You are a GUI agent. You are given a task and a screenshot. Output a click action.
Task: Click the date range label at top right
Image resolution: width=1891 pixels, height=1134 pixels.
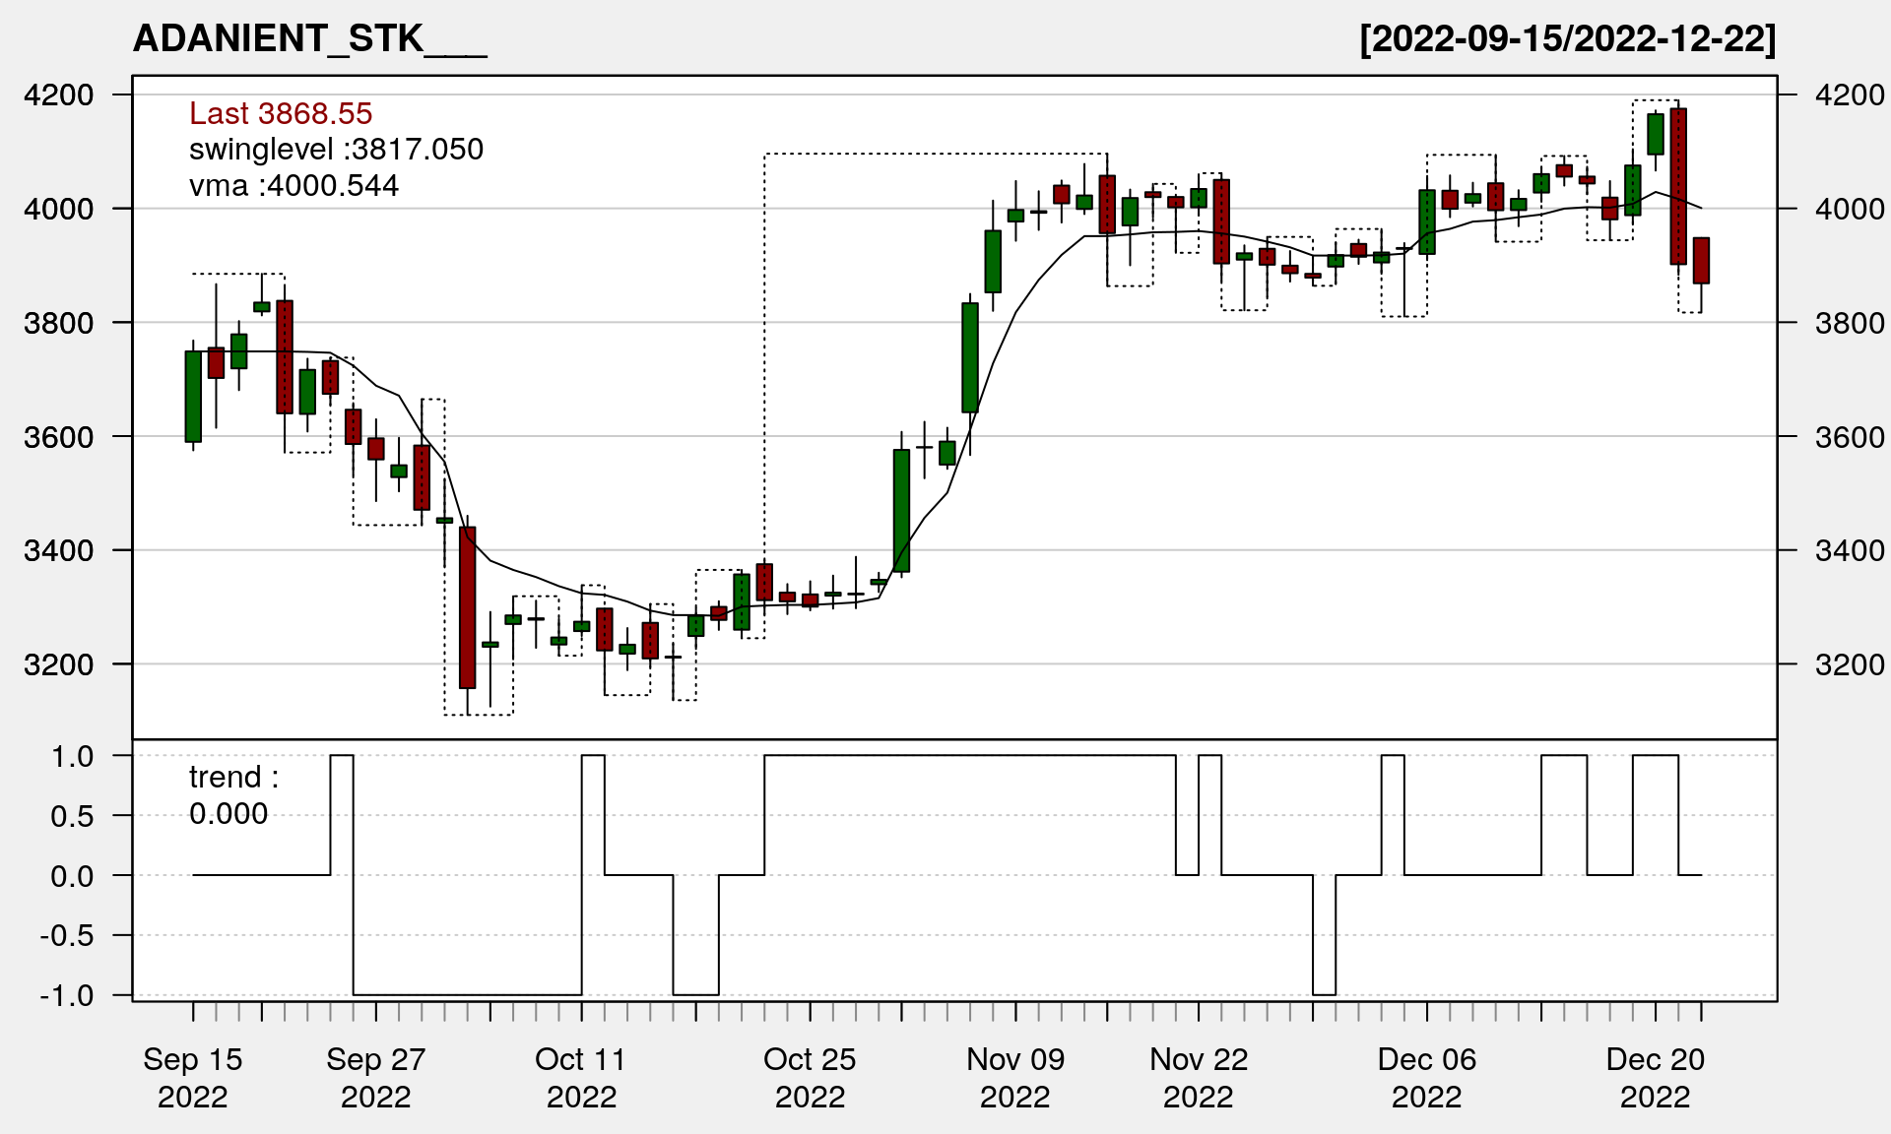pyautogui.click(x=1567, y=38)
